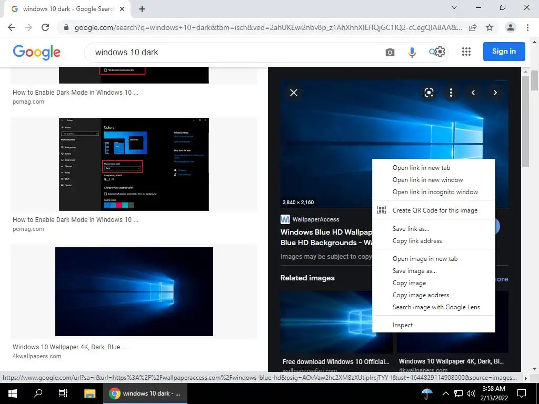Open Google Lens in preview panel
Viewport: 539px width, 404px height.
pyautogui.click(x=428, y=93)
